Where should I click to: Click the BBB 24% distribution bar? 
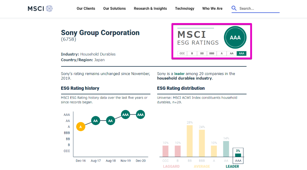[x=202, y=143]
